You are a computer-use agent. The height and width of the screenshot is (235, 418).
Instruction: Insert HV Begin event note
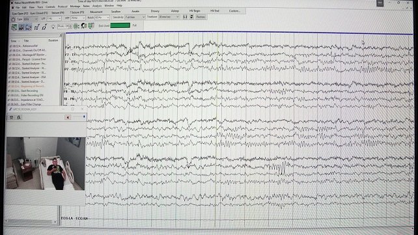(195, 11)
